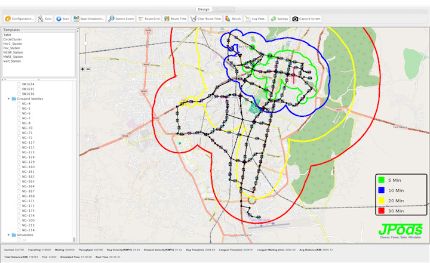
Task: Click the Savings toolbar button
Action: pos(279,18)
